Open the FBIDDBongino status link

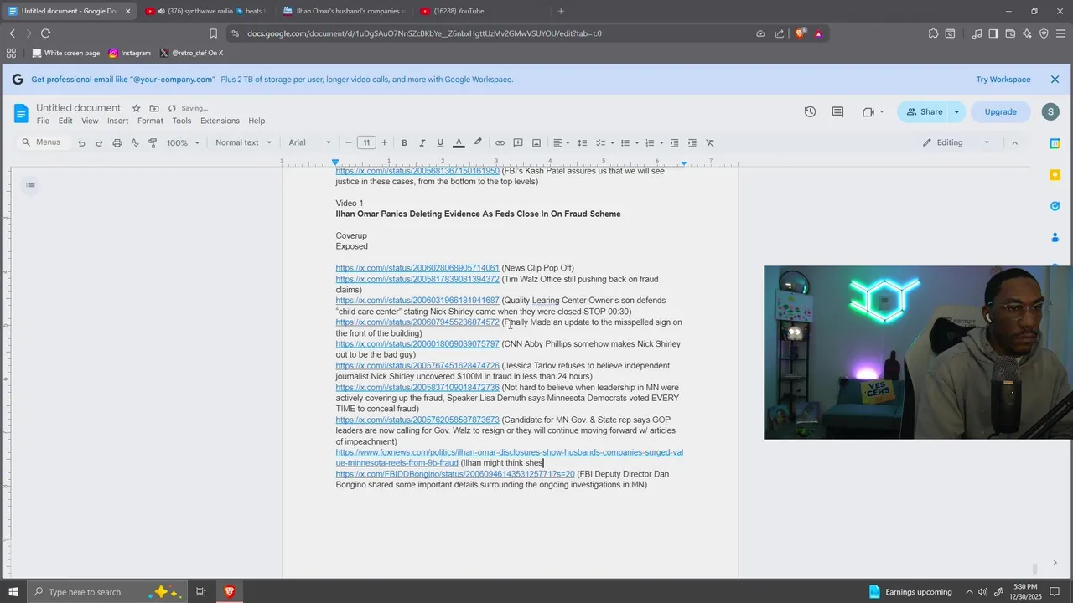click(x=455, y=474)
